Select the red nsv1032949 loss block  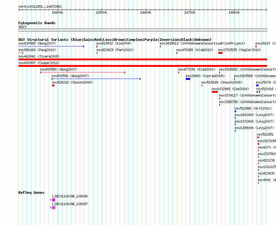pyautogui.click(x=215, y=92)
